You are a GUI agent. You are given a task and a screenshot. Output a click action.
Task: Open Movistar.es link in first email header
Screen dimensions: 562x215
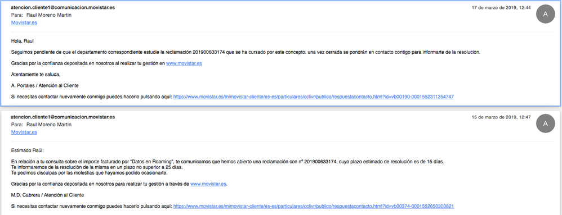point(24,22)
